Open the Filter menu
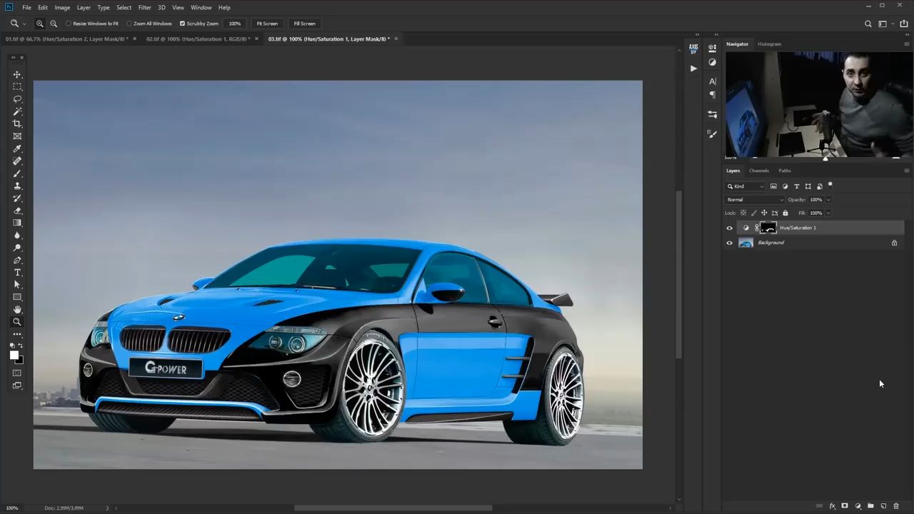The image size is (914, 514). tap(144, 7)
